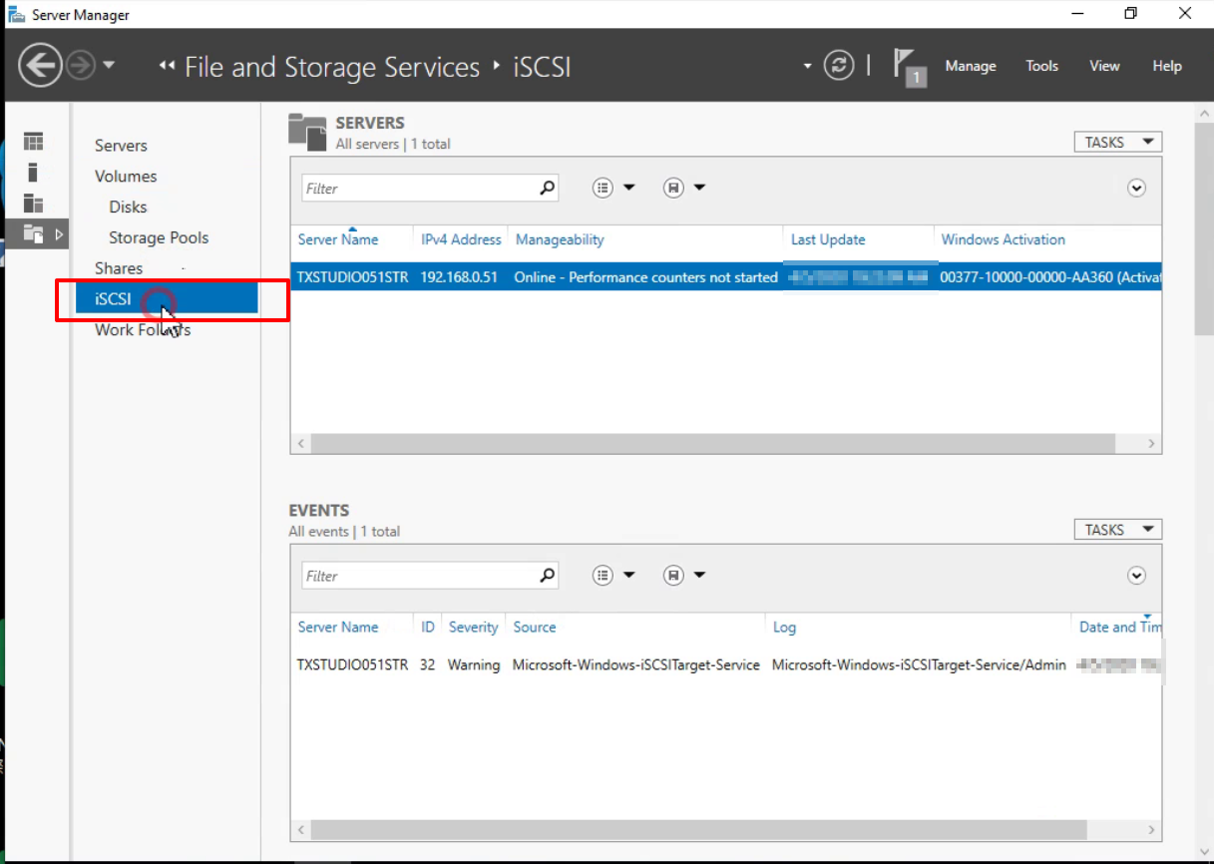Click search magnifier in Events filter

click(x=547, y=576)
